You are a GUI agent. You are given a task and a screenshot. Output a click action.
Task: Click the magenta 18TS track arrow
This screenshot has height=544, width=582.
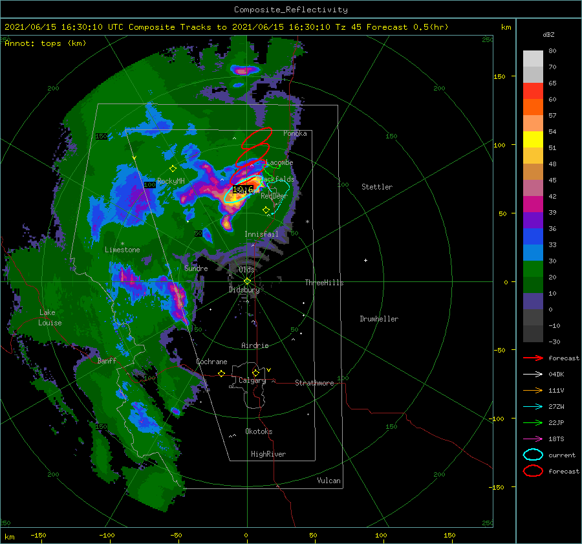point(533,439)
